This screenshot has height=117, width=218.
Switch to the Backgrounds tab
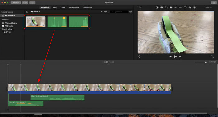(x=74, y=8)
